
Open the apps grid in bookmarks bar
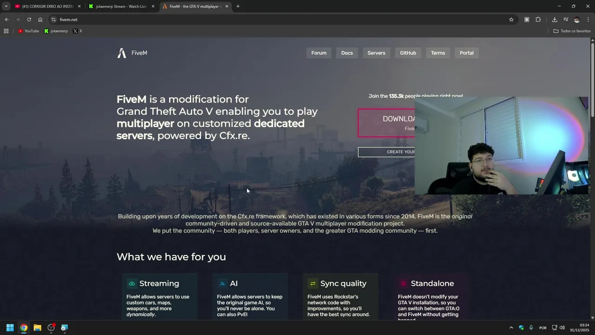(x=6, y=31)
